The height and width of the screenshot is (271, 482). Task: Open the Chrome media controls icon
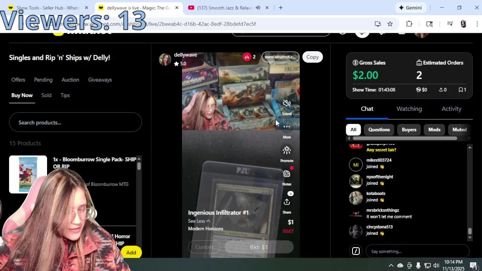[450, 24]
